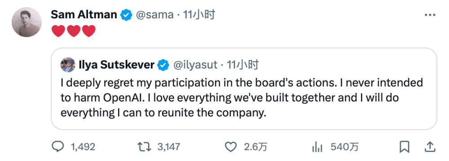Click the repost arrows icon
This screenshot has width=449, height=161.
144,147
